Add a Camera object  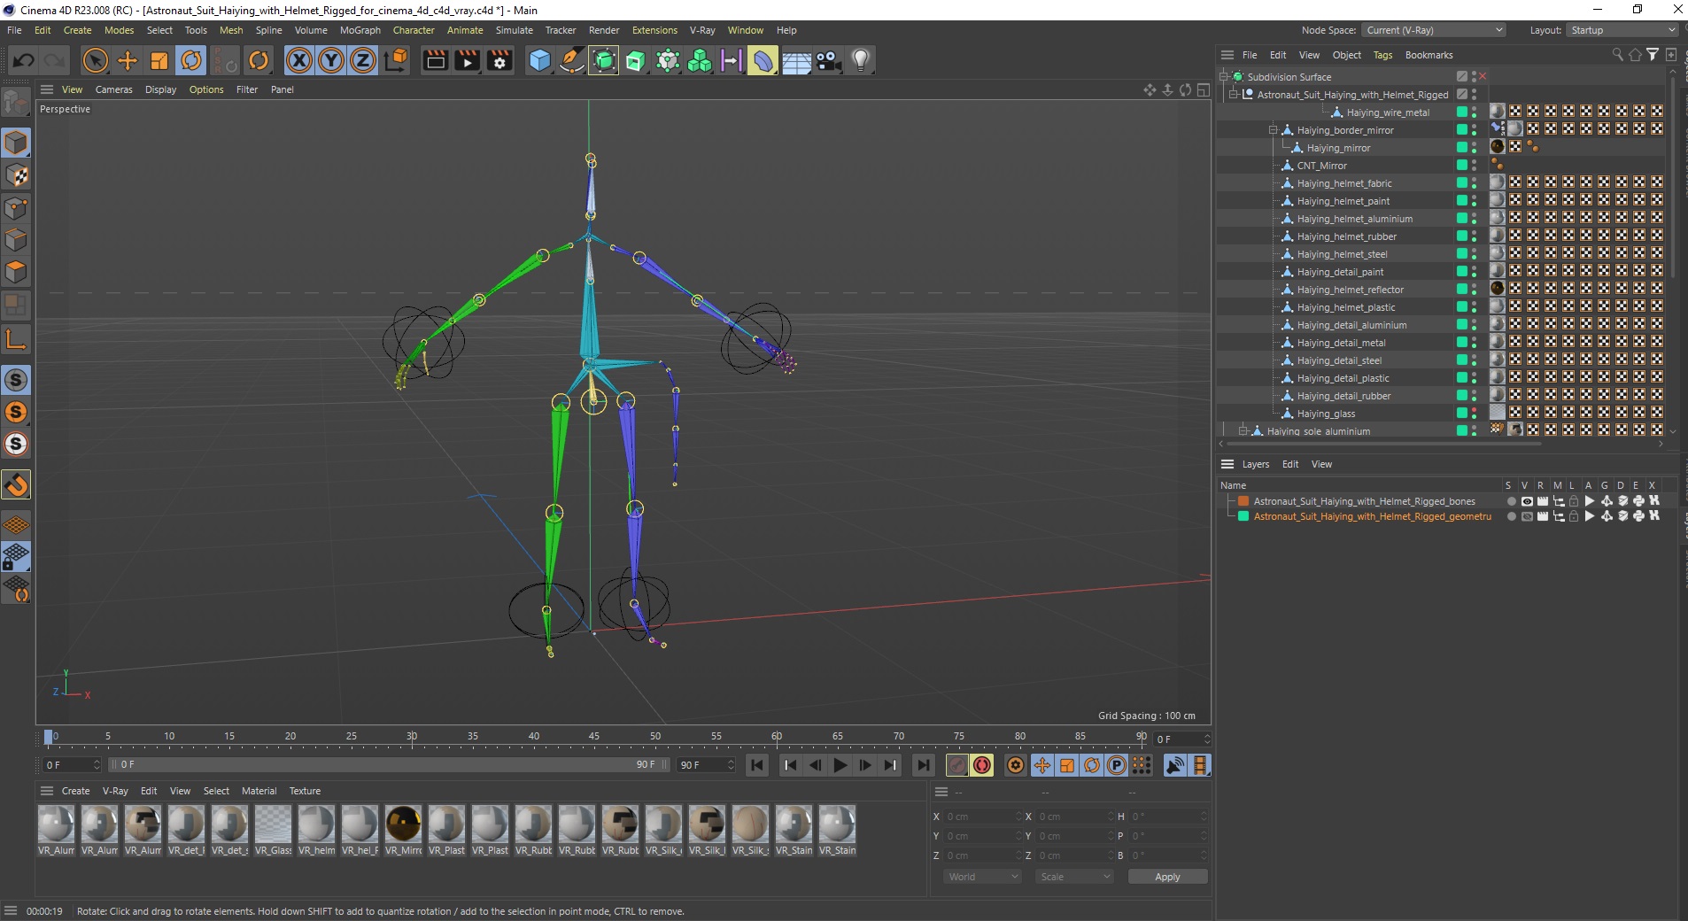[x=828, y=60]
